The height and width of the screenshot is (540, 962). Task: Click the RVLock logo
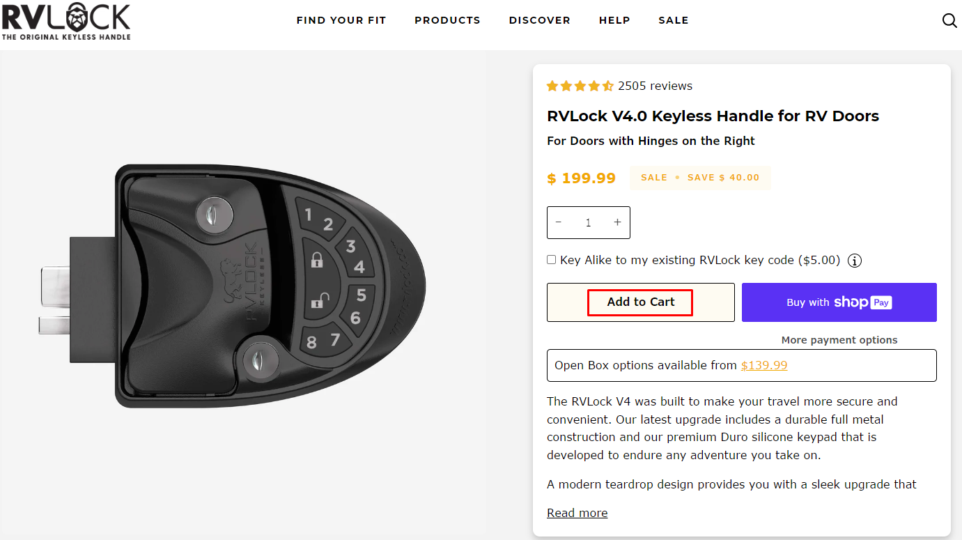click(x=66, y=21)
